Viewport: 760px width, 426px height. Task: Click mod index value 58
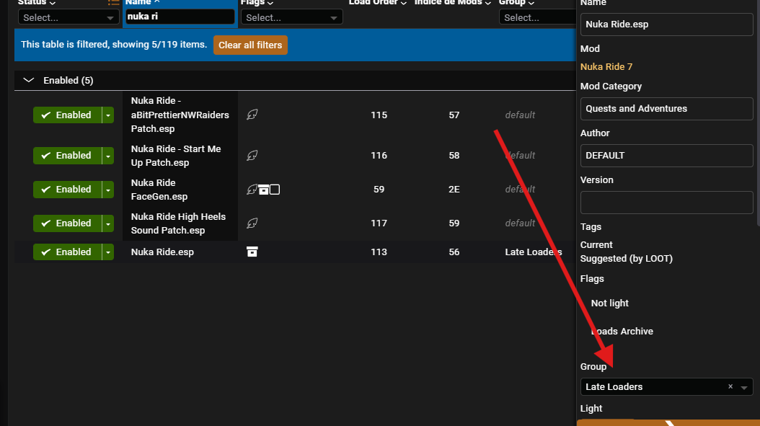tap(454, 156)
